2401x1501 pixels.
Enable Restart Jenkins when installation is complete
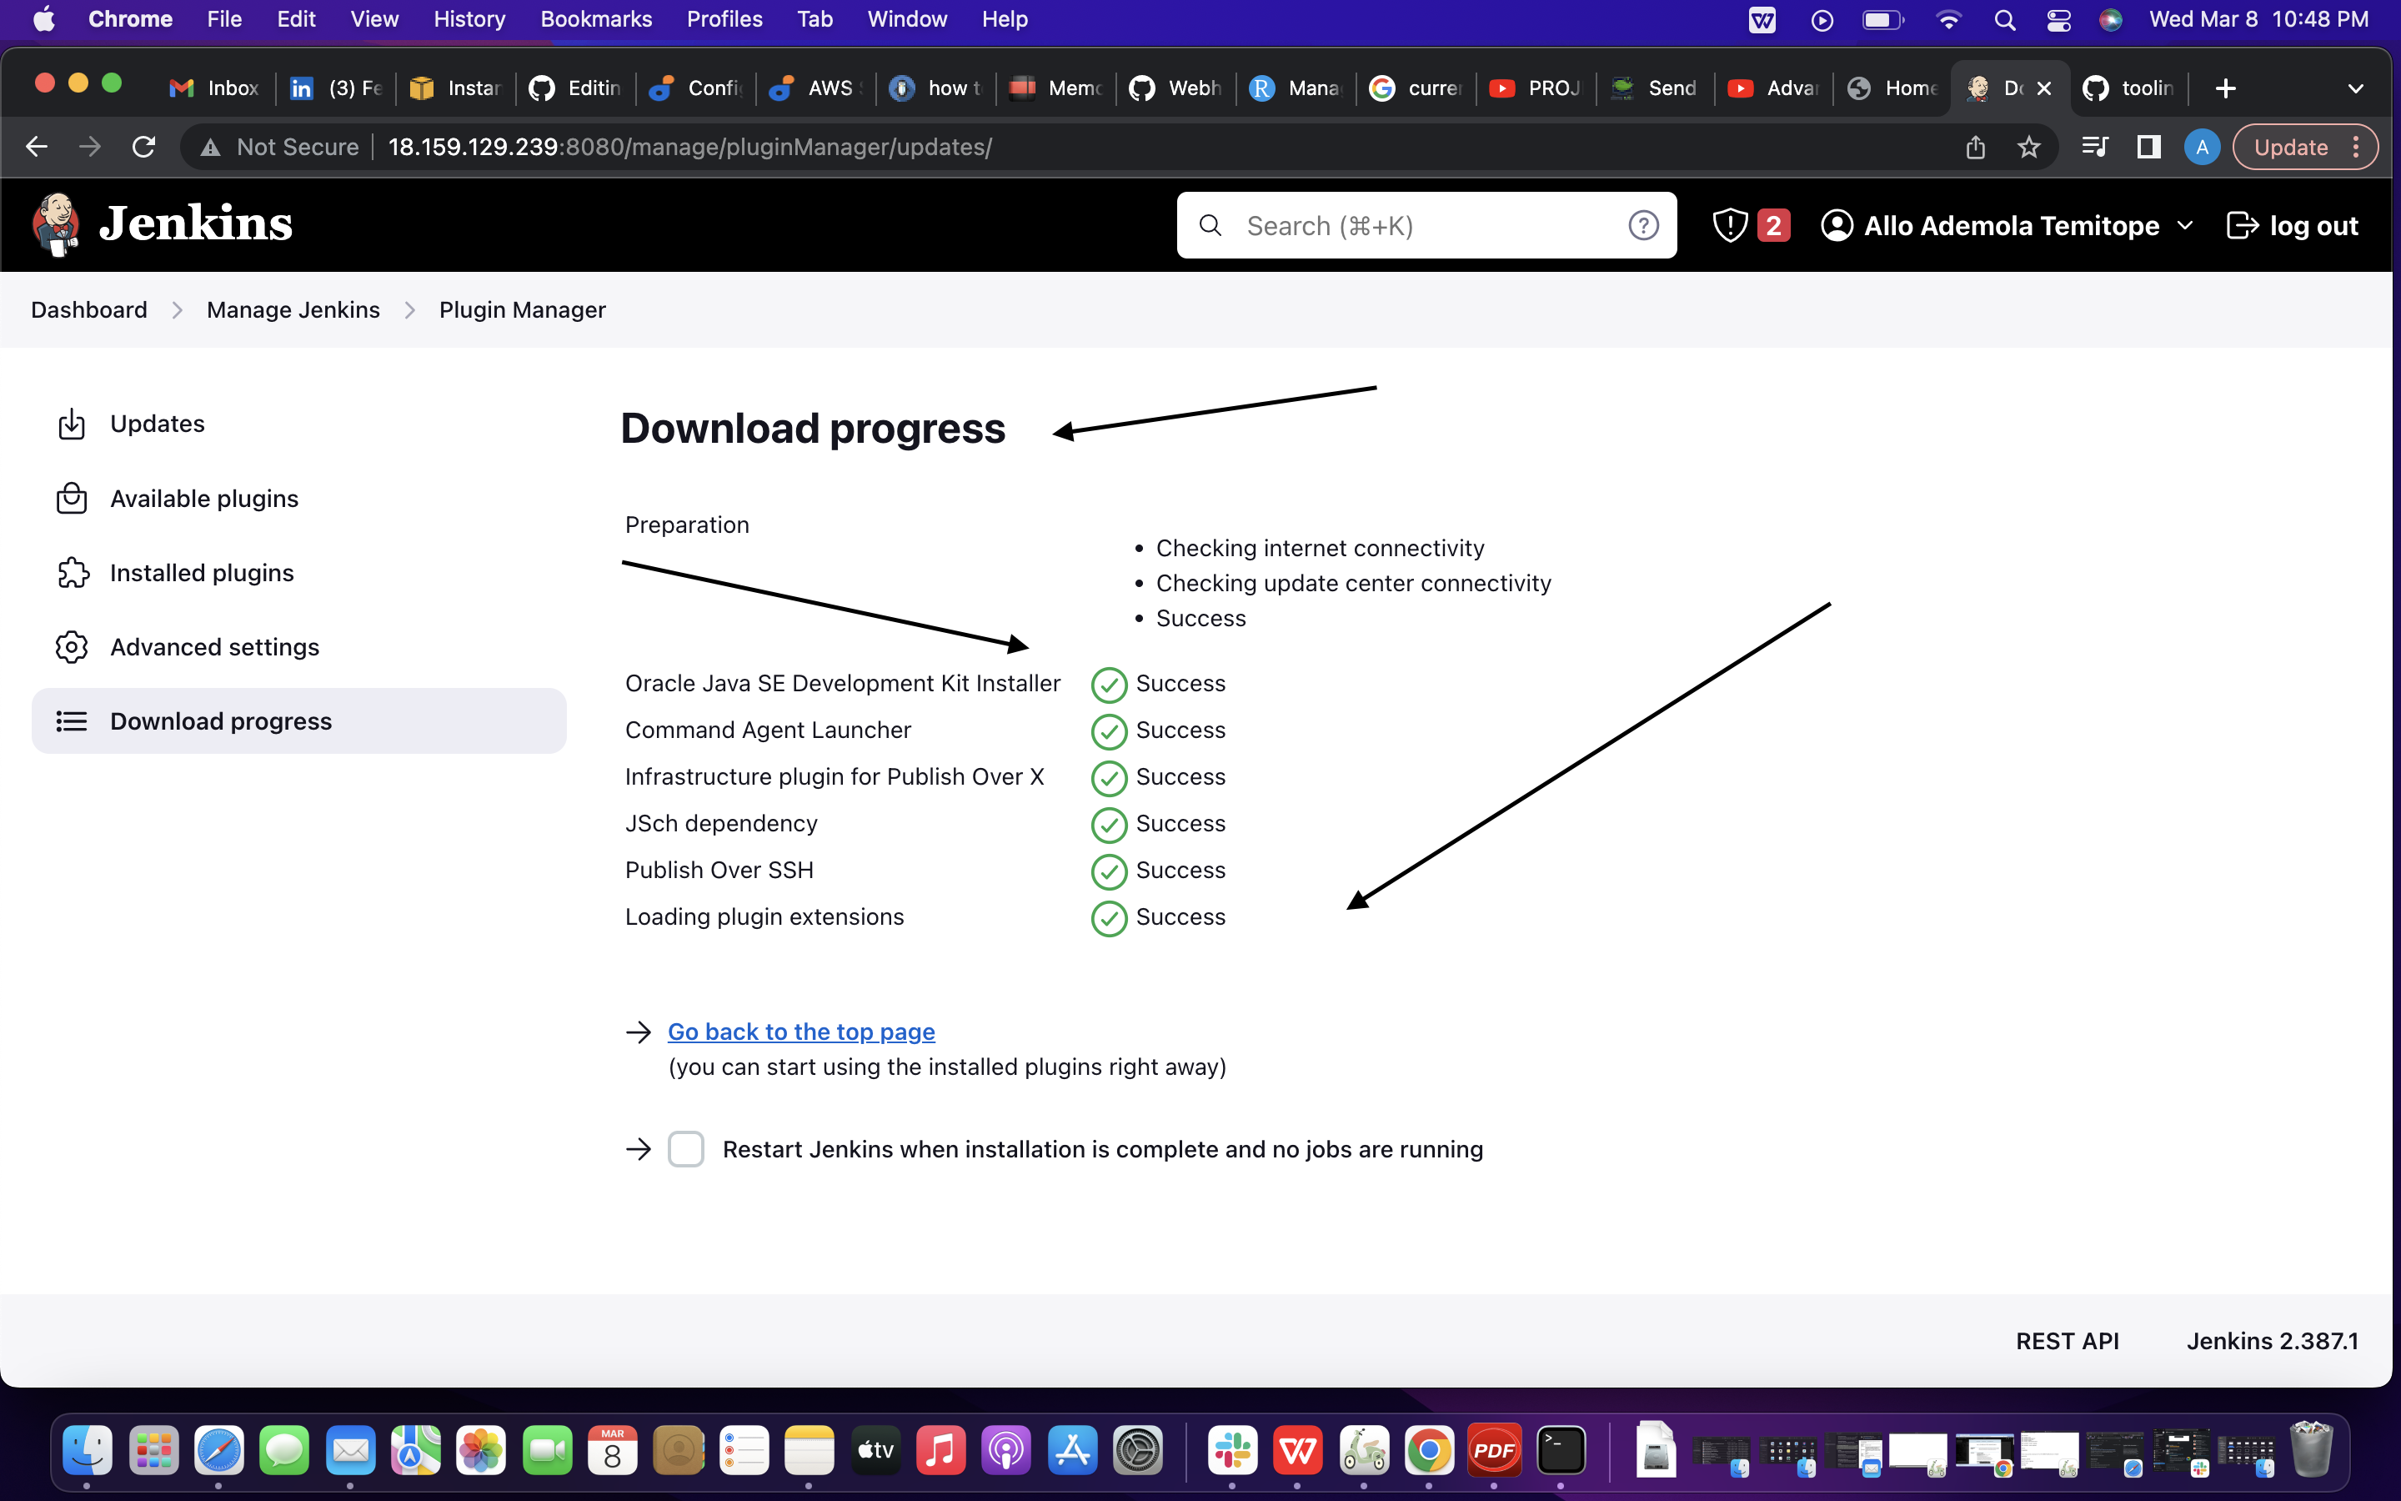[x=685, y=1148]
